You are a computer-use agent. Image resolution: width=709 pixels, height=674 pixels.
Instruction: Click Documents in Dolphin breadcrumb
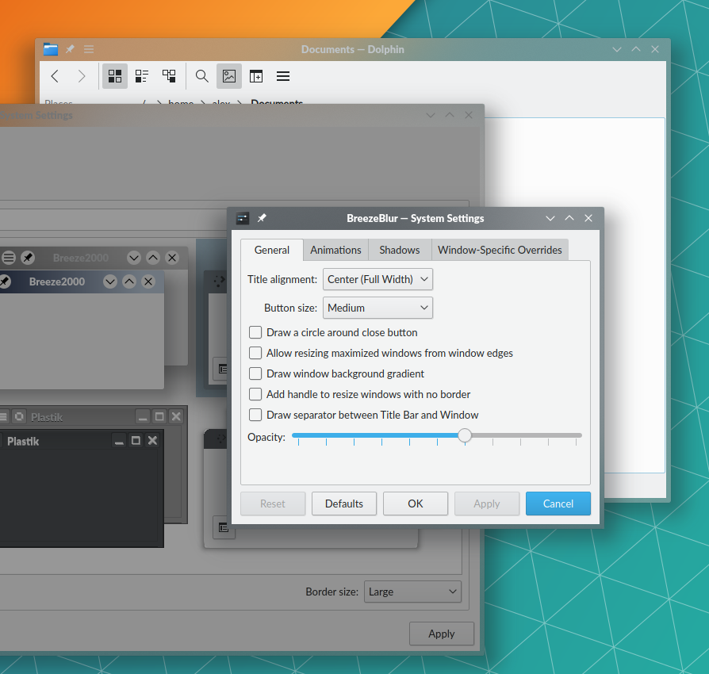pyautogui.click(x=277, y=102)
